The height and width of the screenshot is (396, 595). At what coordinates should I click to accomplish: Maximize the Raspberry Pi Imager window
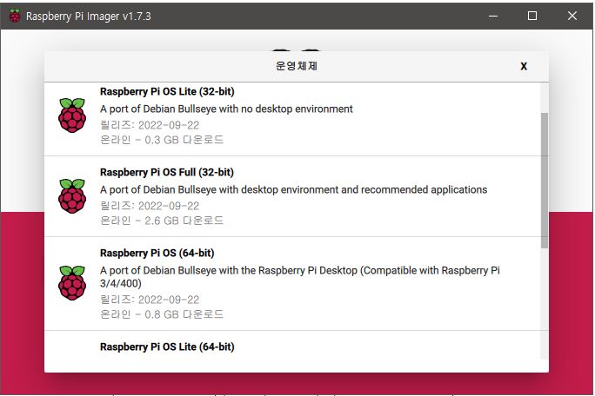(532, 16)
